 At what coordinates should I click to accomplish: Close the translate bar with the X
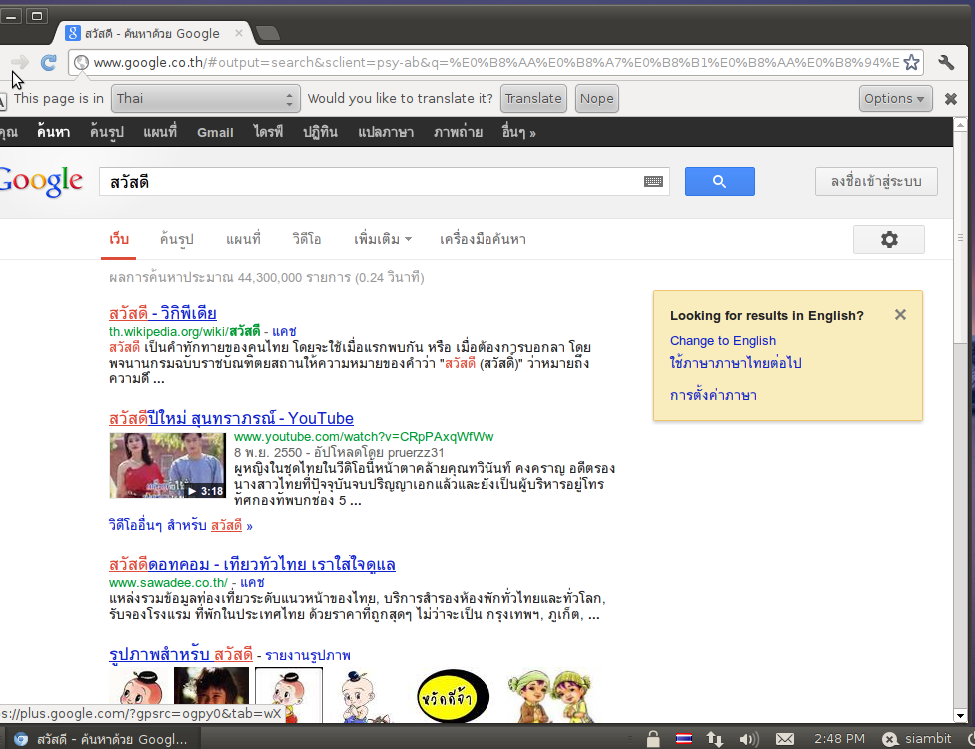pyautogui.click(x=951, y=99)
